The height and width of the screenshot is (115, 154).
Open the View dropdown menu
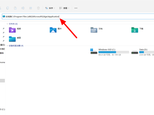click(64, 8)
